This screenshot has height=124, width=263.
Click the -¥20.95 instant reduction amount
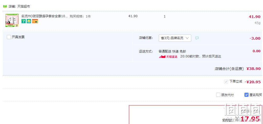click(253, 82)
